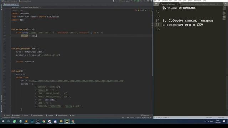
Task: Open the Terminal tool window
Action: point(50,115)
